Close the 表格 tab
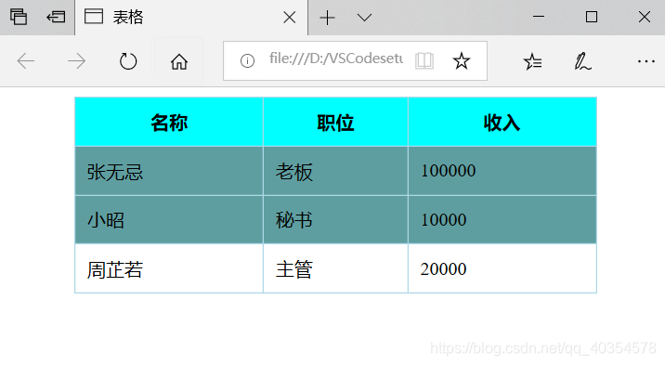This screenshot has width=665, height=365. tap(289, 18)
